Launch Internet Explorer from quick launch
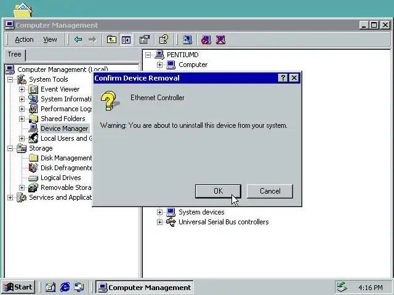Image resolution: width=394 pixels, height=295 pixels. point(65,287)
